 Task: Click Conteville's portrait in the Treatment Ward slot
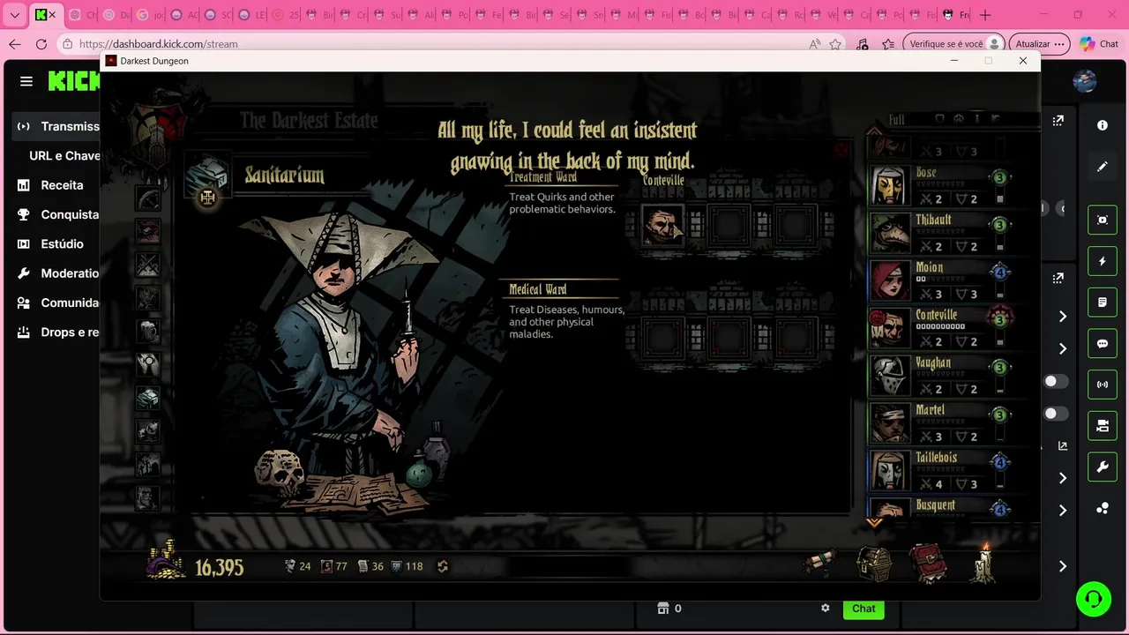662,227
